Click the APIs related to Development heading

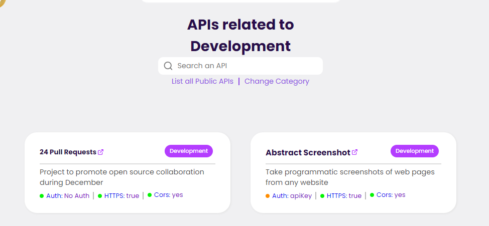click(240, 36)
